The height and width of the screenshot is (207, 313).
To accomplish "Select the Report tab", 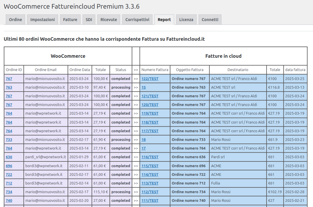I will [164, 20].
